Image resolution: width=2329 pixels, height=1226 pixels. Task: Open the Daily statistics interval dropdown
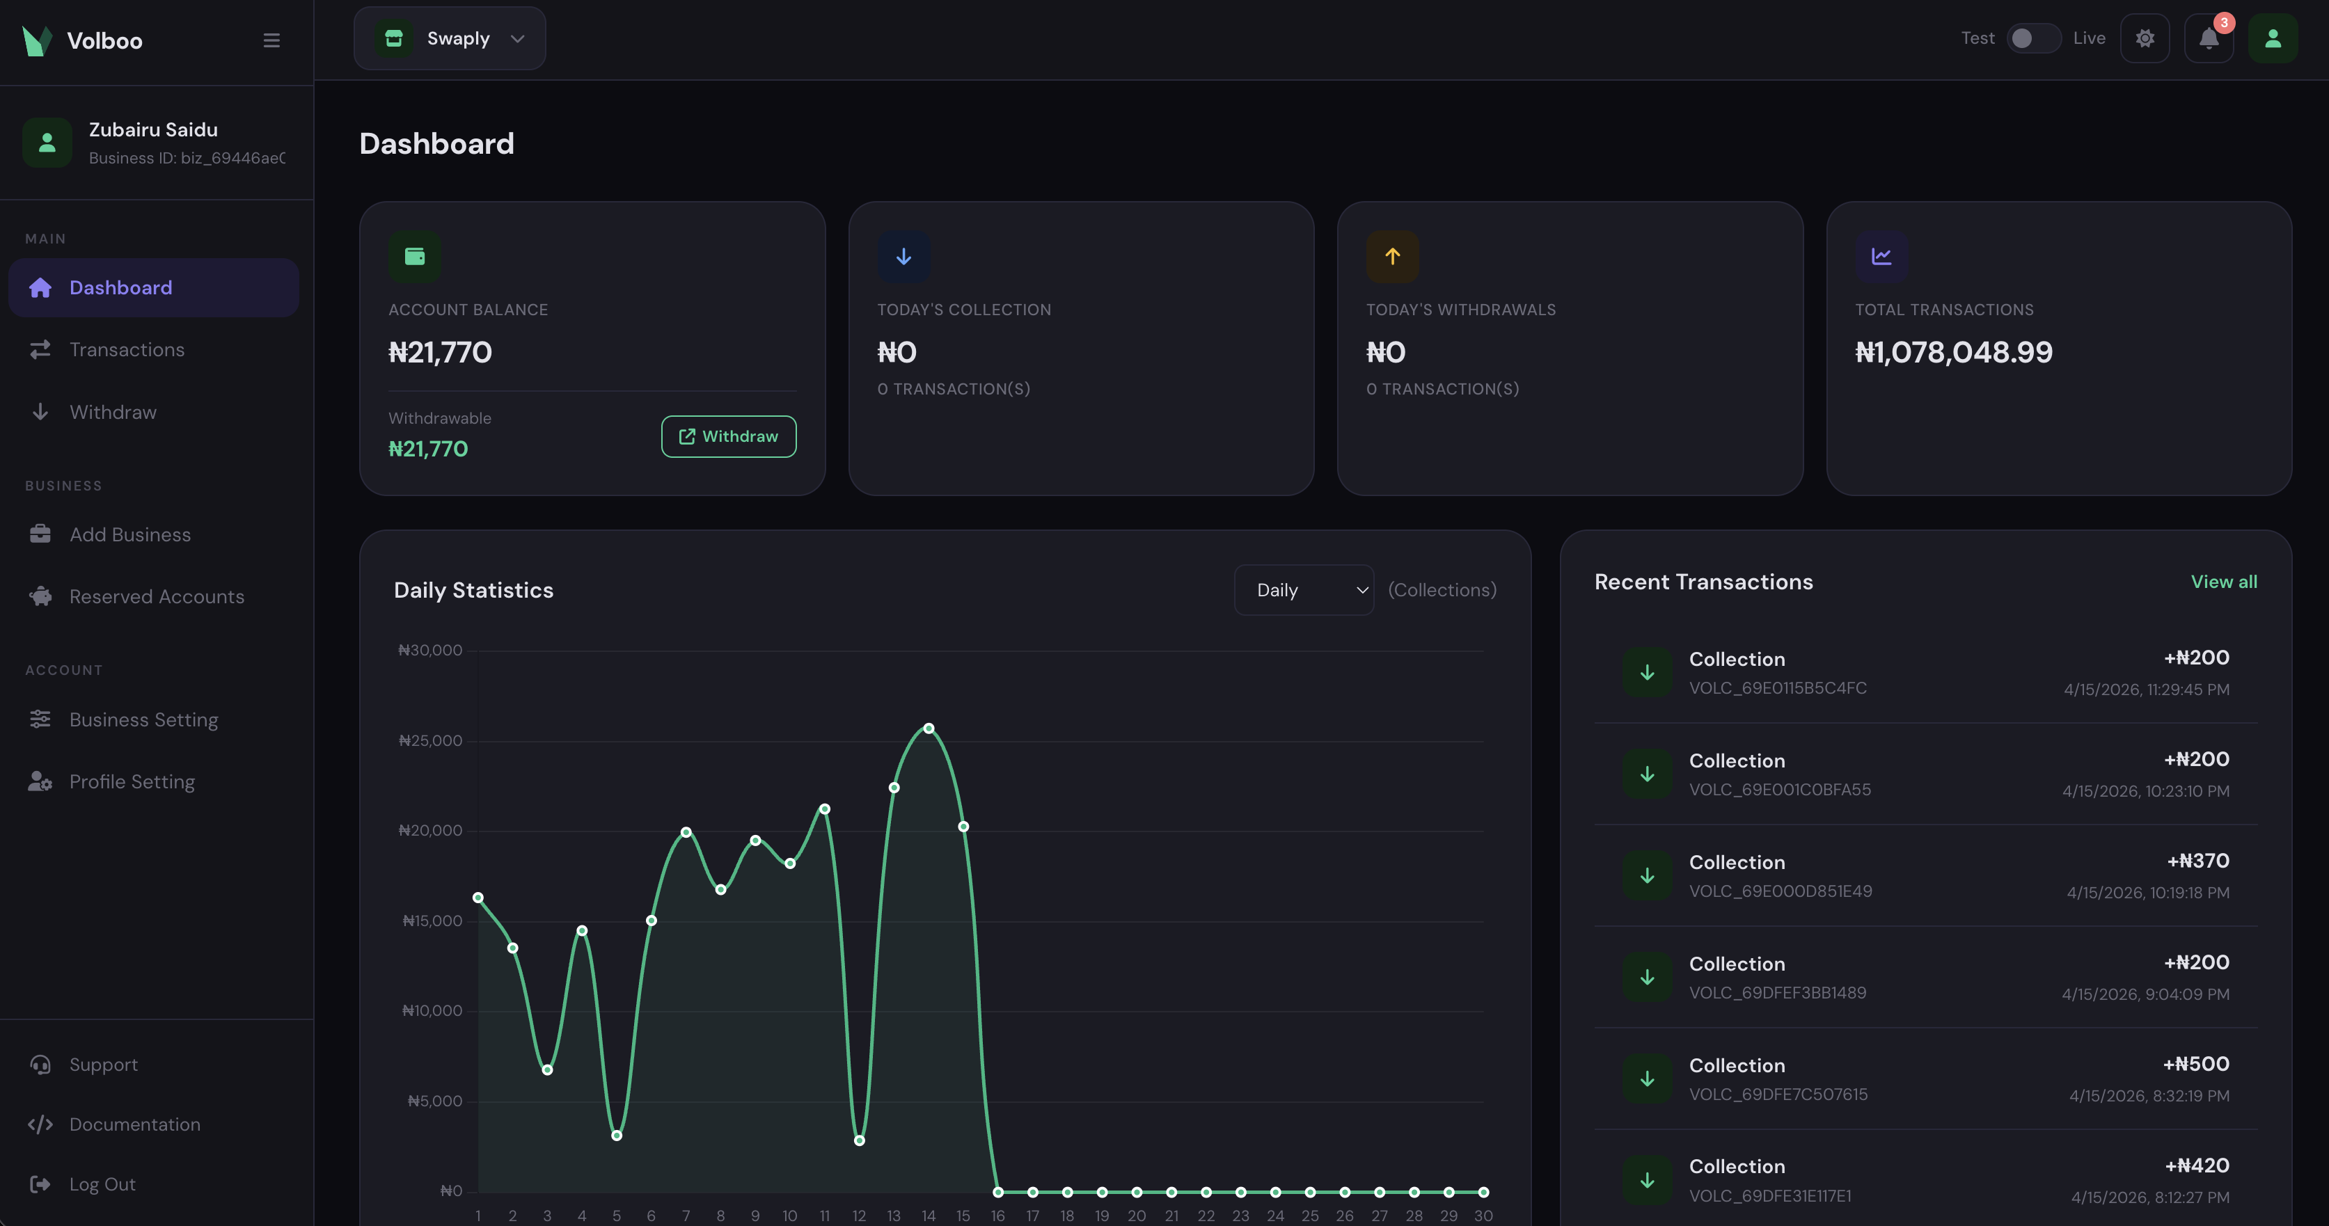click(x=1304, y=589)
